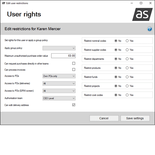Screen dimensions: 155x155
Task: Click the 'as' logo in the header
Action: click(x=142, y=14)
